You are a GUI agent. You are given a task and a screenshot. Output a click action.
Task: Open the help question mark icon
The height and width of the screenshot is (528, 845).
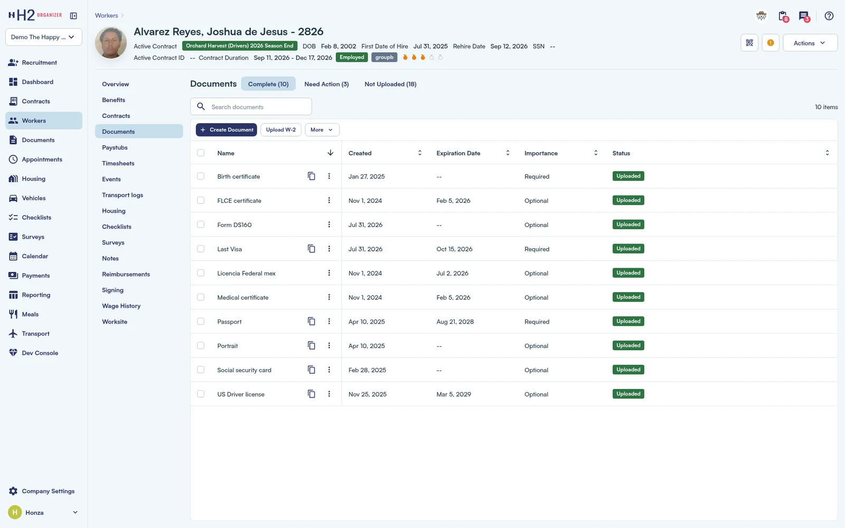pos(829,16)
